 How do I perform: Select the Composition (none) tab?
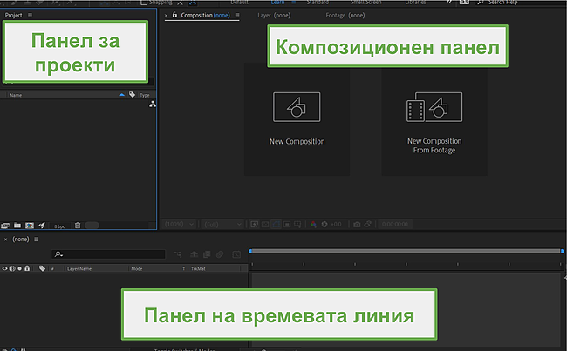[x=205, y=15]
